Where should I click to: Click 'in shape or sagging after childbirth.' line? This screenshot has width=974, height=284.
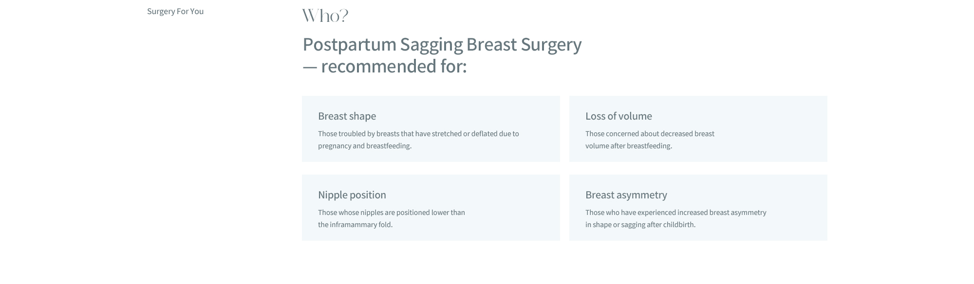(640, 225)
